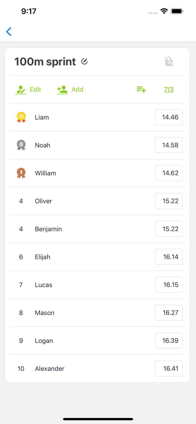196x424 pixels.
Task: Click the Edit button
Action: (x=35, y=89)
